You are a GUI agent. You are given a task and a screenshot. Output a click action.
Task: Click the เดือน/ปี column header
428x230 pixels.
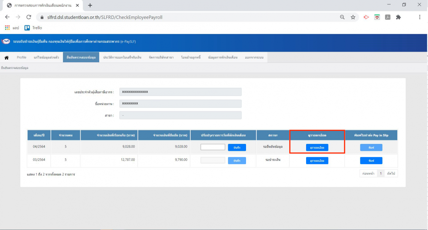(x=39, y=135)
